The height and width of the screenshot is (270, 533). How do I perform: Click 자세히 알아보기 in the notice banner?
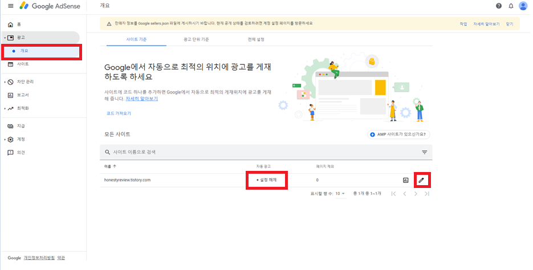[x=486, y=24]
